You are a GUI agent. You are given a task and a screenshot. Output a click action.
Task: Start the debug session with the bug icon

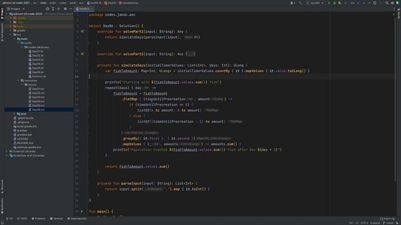point(334,3)
